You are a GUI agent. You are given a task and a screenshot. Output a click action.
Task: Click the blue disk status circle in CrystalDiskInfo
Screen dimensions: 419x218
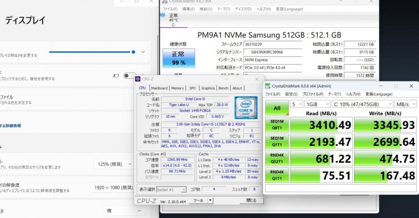pos(163,15)
